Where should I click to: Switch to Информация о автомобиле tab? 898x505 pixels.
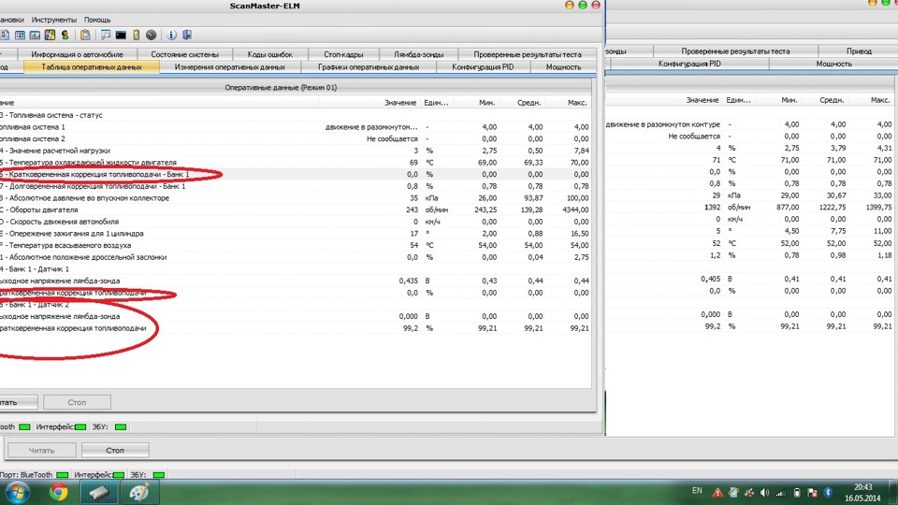coord(78,54)
